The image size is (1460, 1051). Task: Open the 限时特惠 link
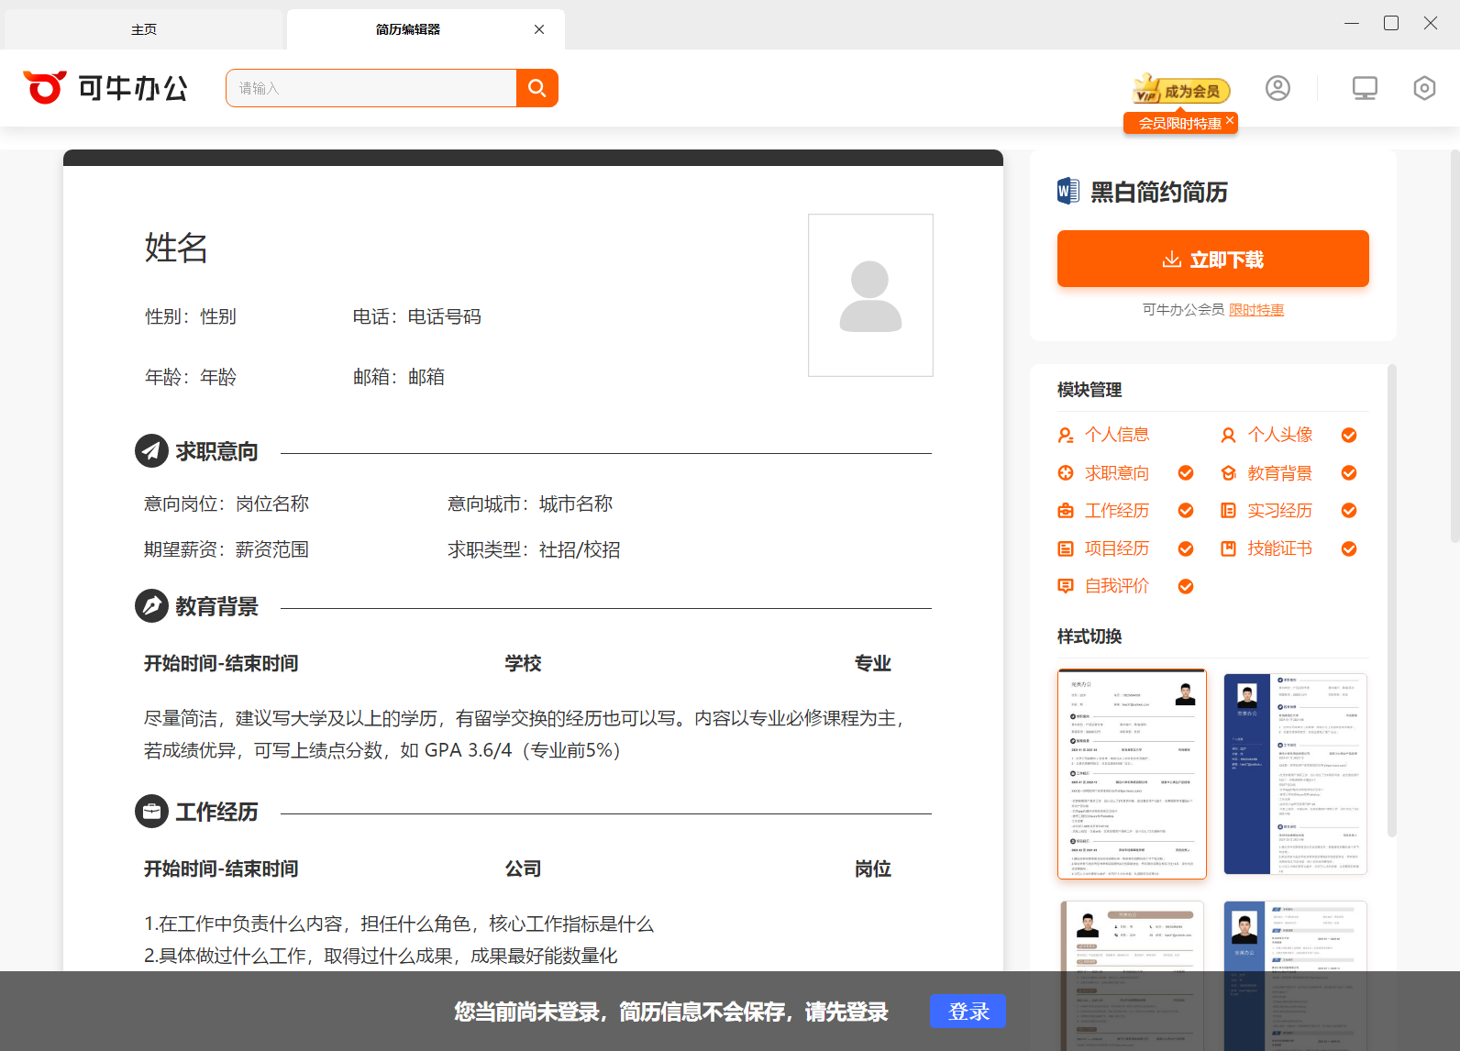coord(1256,310)
